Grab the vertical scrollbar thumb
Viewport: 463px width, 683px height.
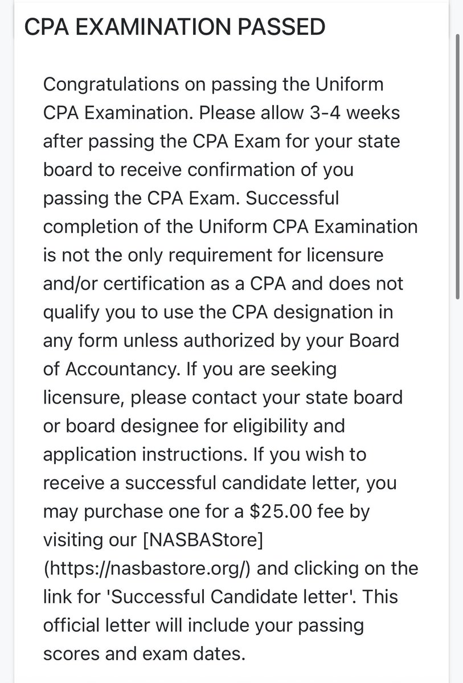[x=458, y=165]
